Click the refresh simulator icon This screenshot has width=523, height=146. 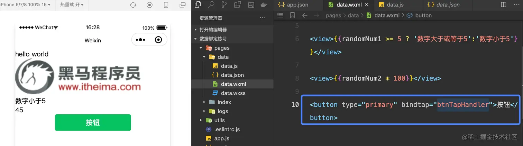pos(133,5)
